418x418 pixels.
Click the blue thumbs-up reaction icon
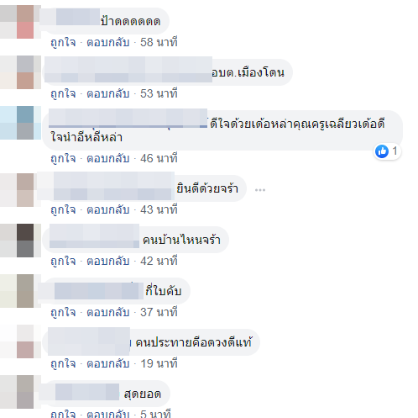click(382, 151)
